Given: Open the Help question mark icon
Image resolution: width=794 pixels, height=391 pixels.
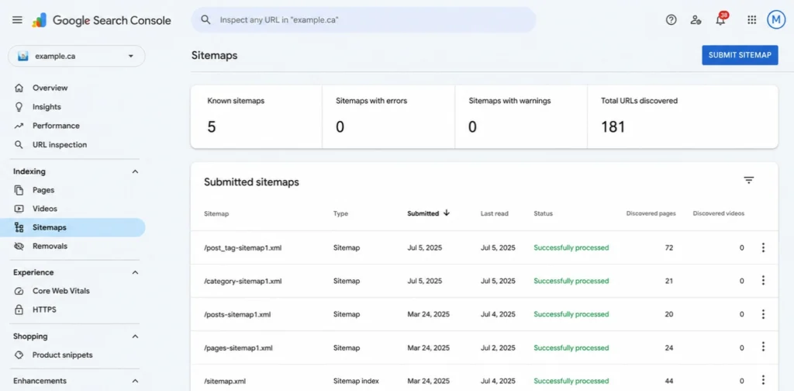Looking at the screenshot, I should (671, 19).
